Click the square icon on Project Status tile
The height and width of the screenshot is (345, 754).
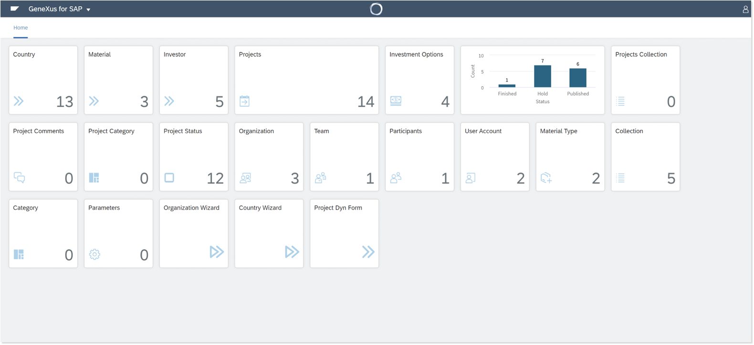(169, 178)
